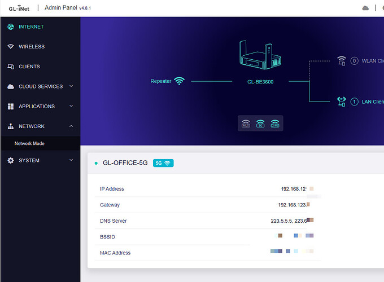Go to the Wireless settings page
The width and height of the screenshot is (384, 282).
(32, 47)
